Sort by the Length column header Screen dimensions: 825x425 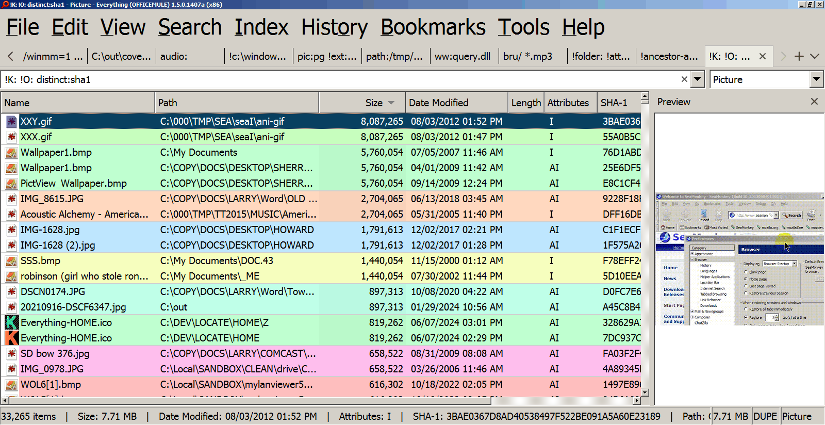(x=526, y=103)
